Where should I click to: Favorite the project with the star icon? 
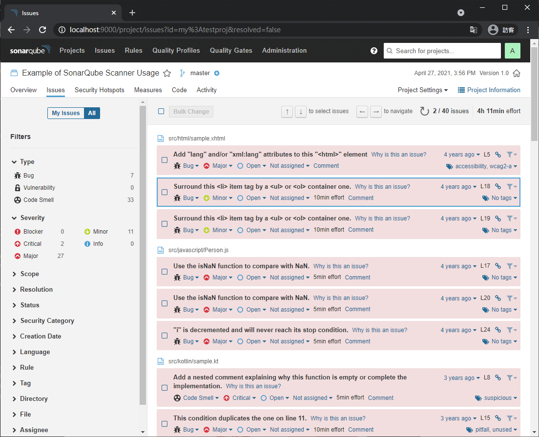pyautogui.click(x=167, y=73)
